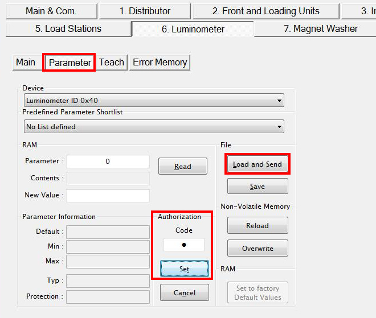Screen dimensions: 376x318
Task: Open the 2. Front and Loading Units tab
Action: (265, 11)
